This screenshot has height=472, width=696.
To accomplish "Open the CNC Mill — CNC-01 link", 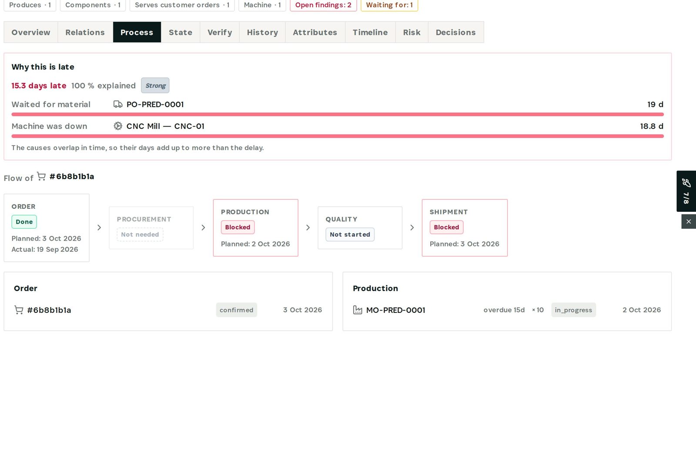I will point(165,126).
